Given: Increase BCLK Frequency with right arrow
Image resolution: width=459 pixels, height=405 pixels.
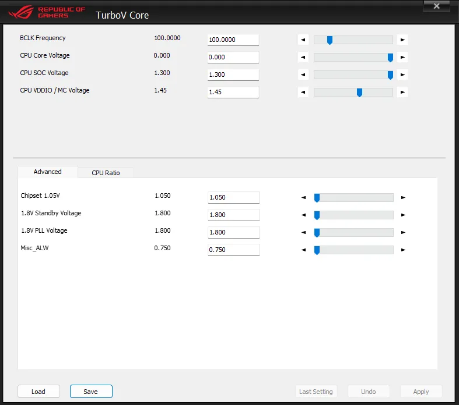Looking at the screenshot, I should 402,40.
